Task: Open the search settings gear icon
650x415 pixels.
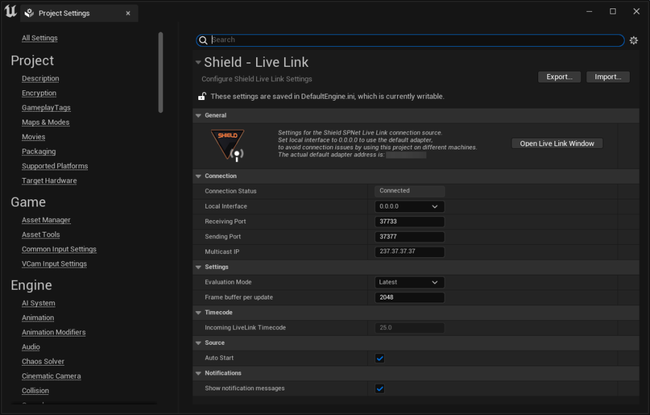Action: point(634,40)
